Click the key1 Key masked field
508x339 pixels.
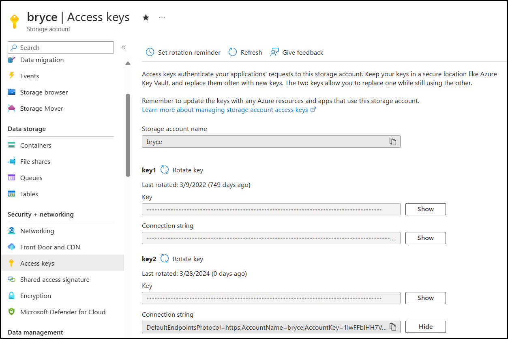271,209
